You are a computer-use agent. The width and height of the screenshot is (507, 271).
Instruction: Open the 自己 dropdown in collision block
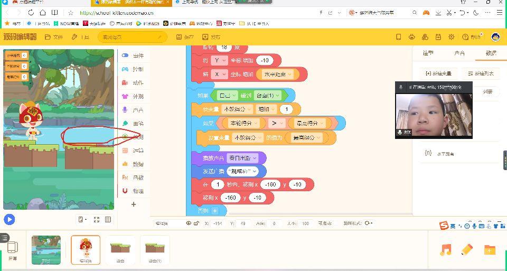click(x=227, y=96)
